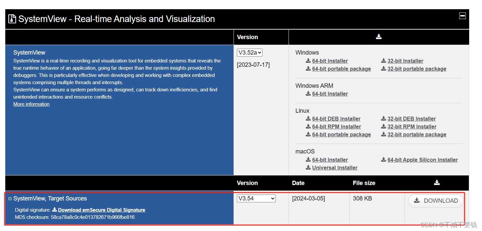Viewport: 482px width, 231px height.
Task: Click the SystemView heading in blue panel
Action: point(29,53)
